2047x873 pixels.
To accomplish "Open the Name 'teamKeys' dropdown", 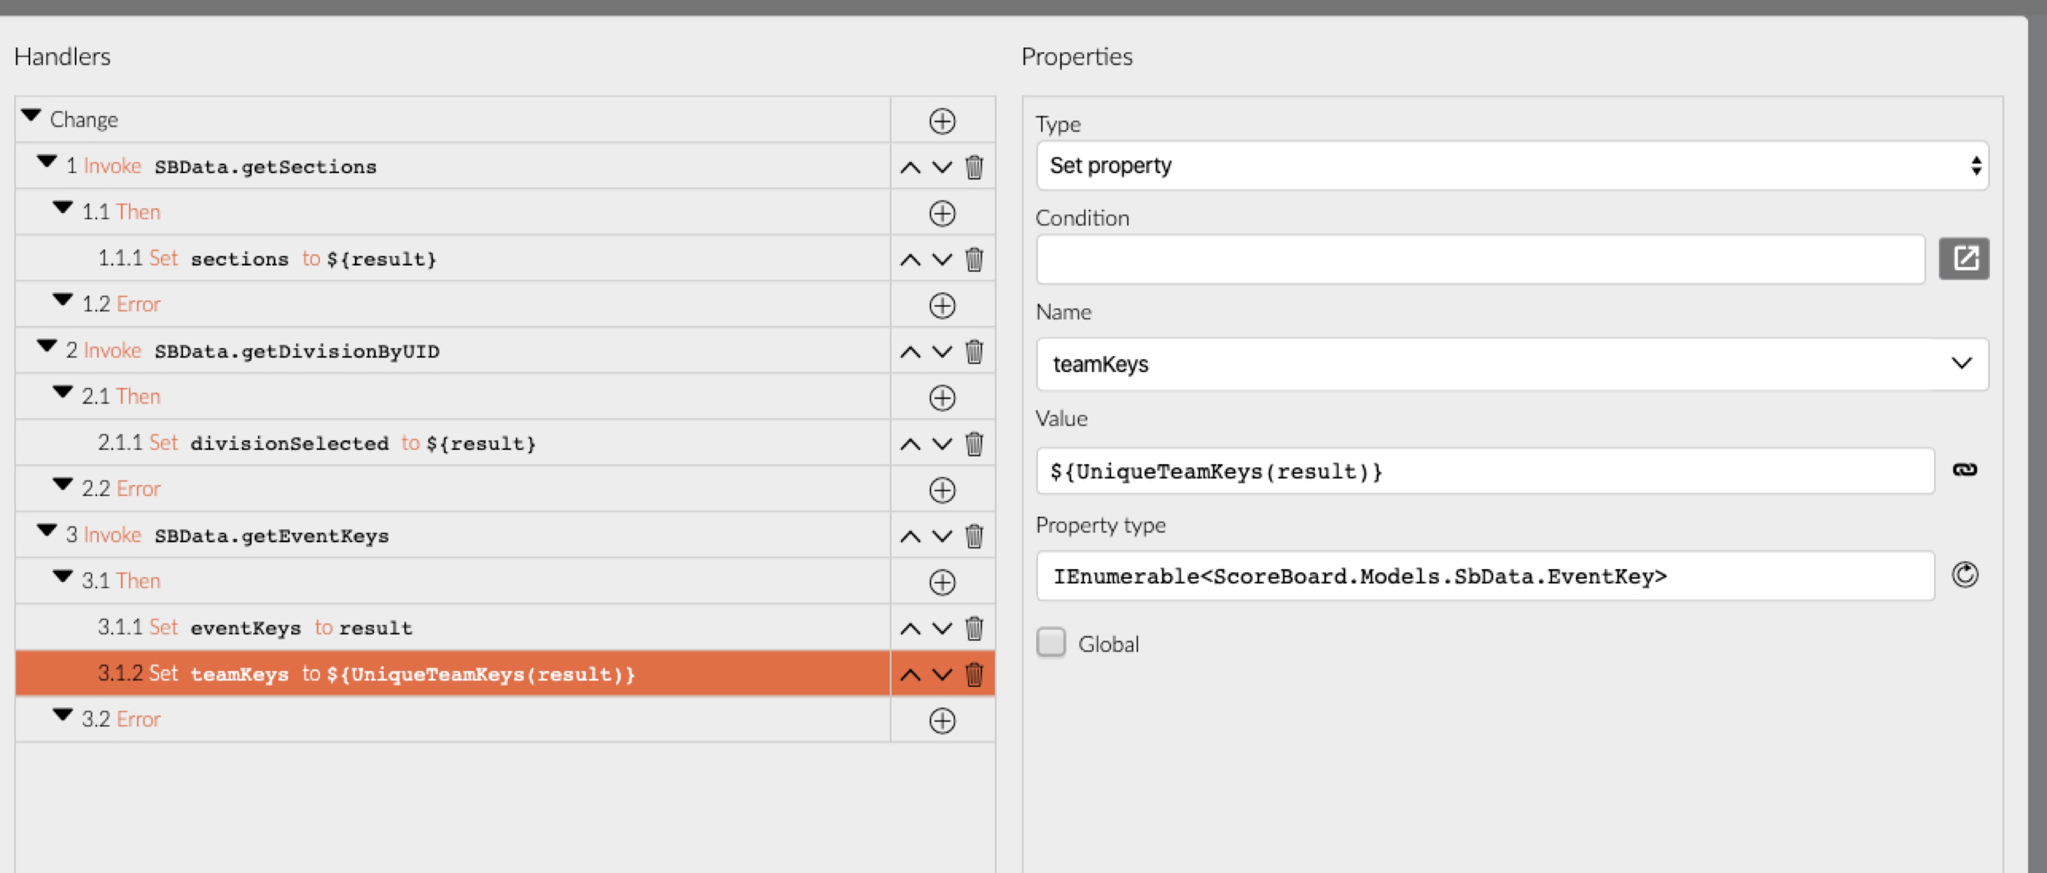I will point(1511,363).
